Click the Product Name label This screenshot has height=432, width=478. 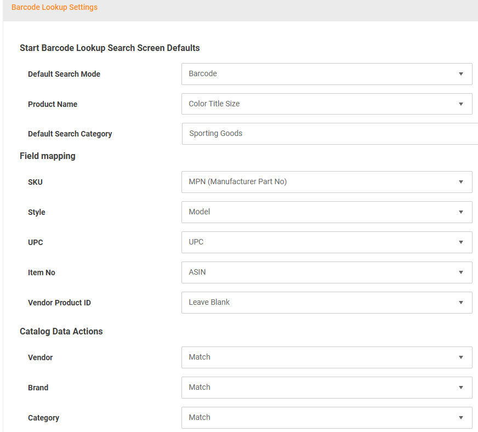[53, 104]
